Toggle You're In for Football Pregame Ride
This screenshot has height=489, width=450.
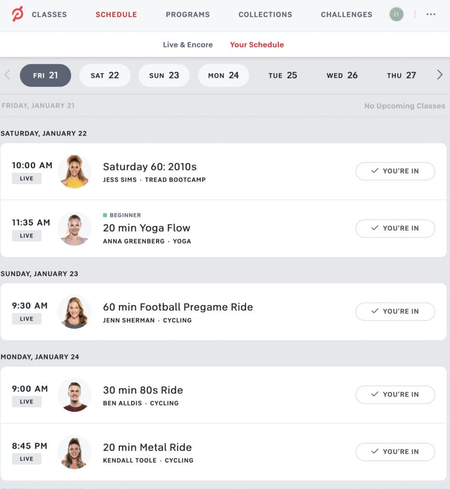395,311
